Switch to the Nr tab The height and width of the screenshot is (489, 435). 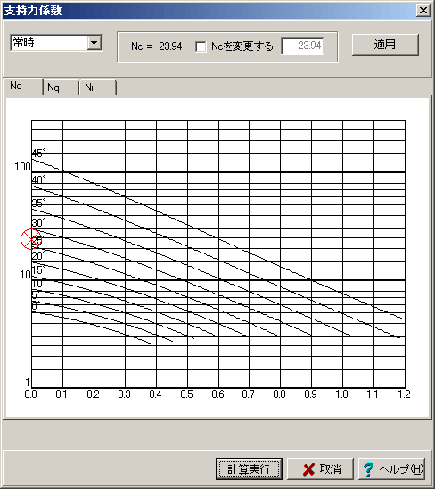pos(97,87)
